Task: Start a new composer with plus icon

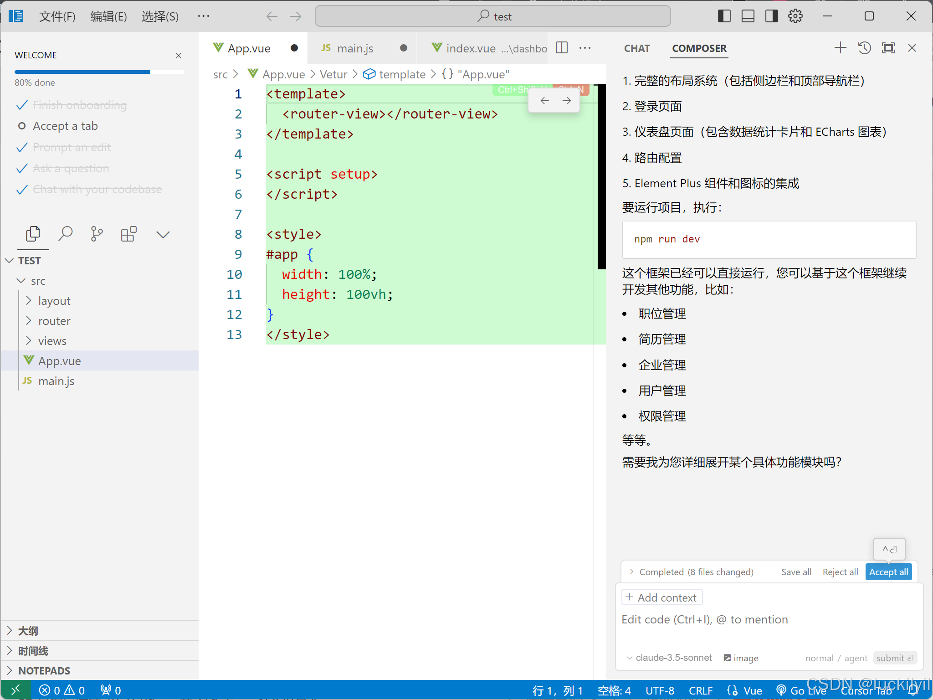Action: 840,48
